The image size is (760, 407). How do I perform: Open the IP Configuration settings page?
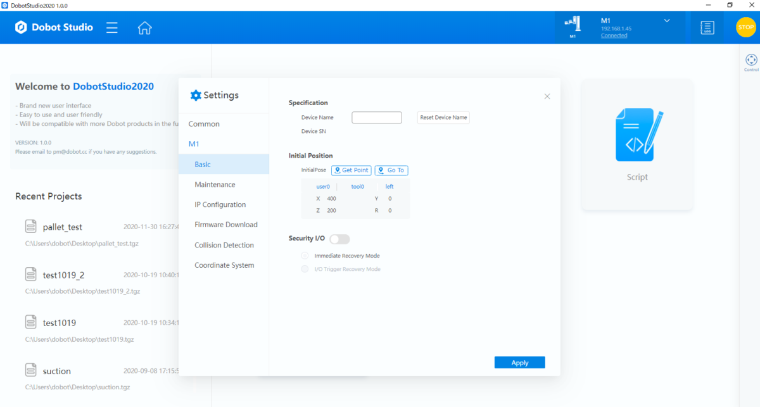click(220, 204)
